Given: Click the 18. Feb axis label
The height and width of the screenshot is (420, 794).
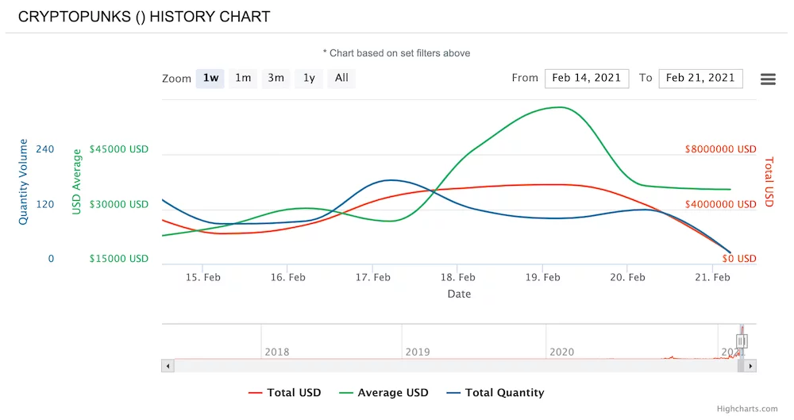Looking at the screenshot, I should (x=458, y=278).
